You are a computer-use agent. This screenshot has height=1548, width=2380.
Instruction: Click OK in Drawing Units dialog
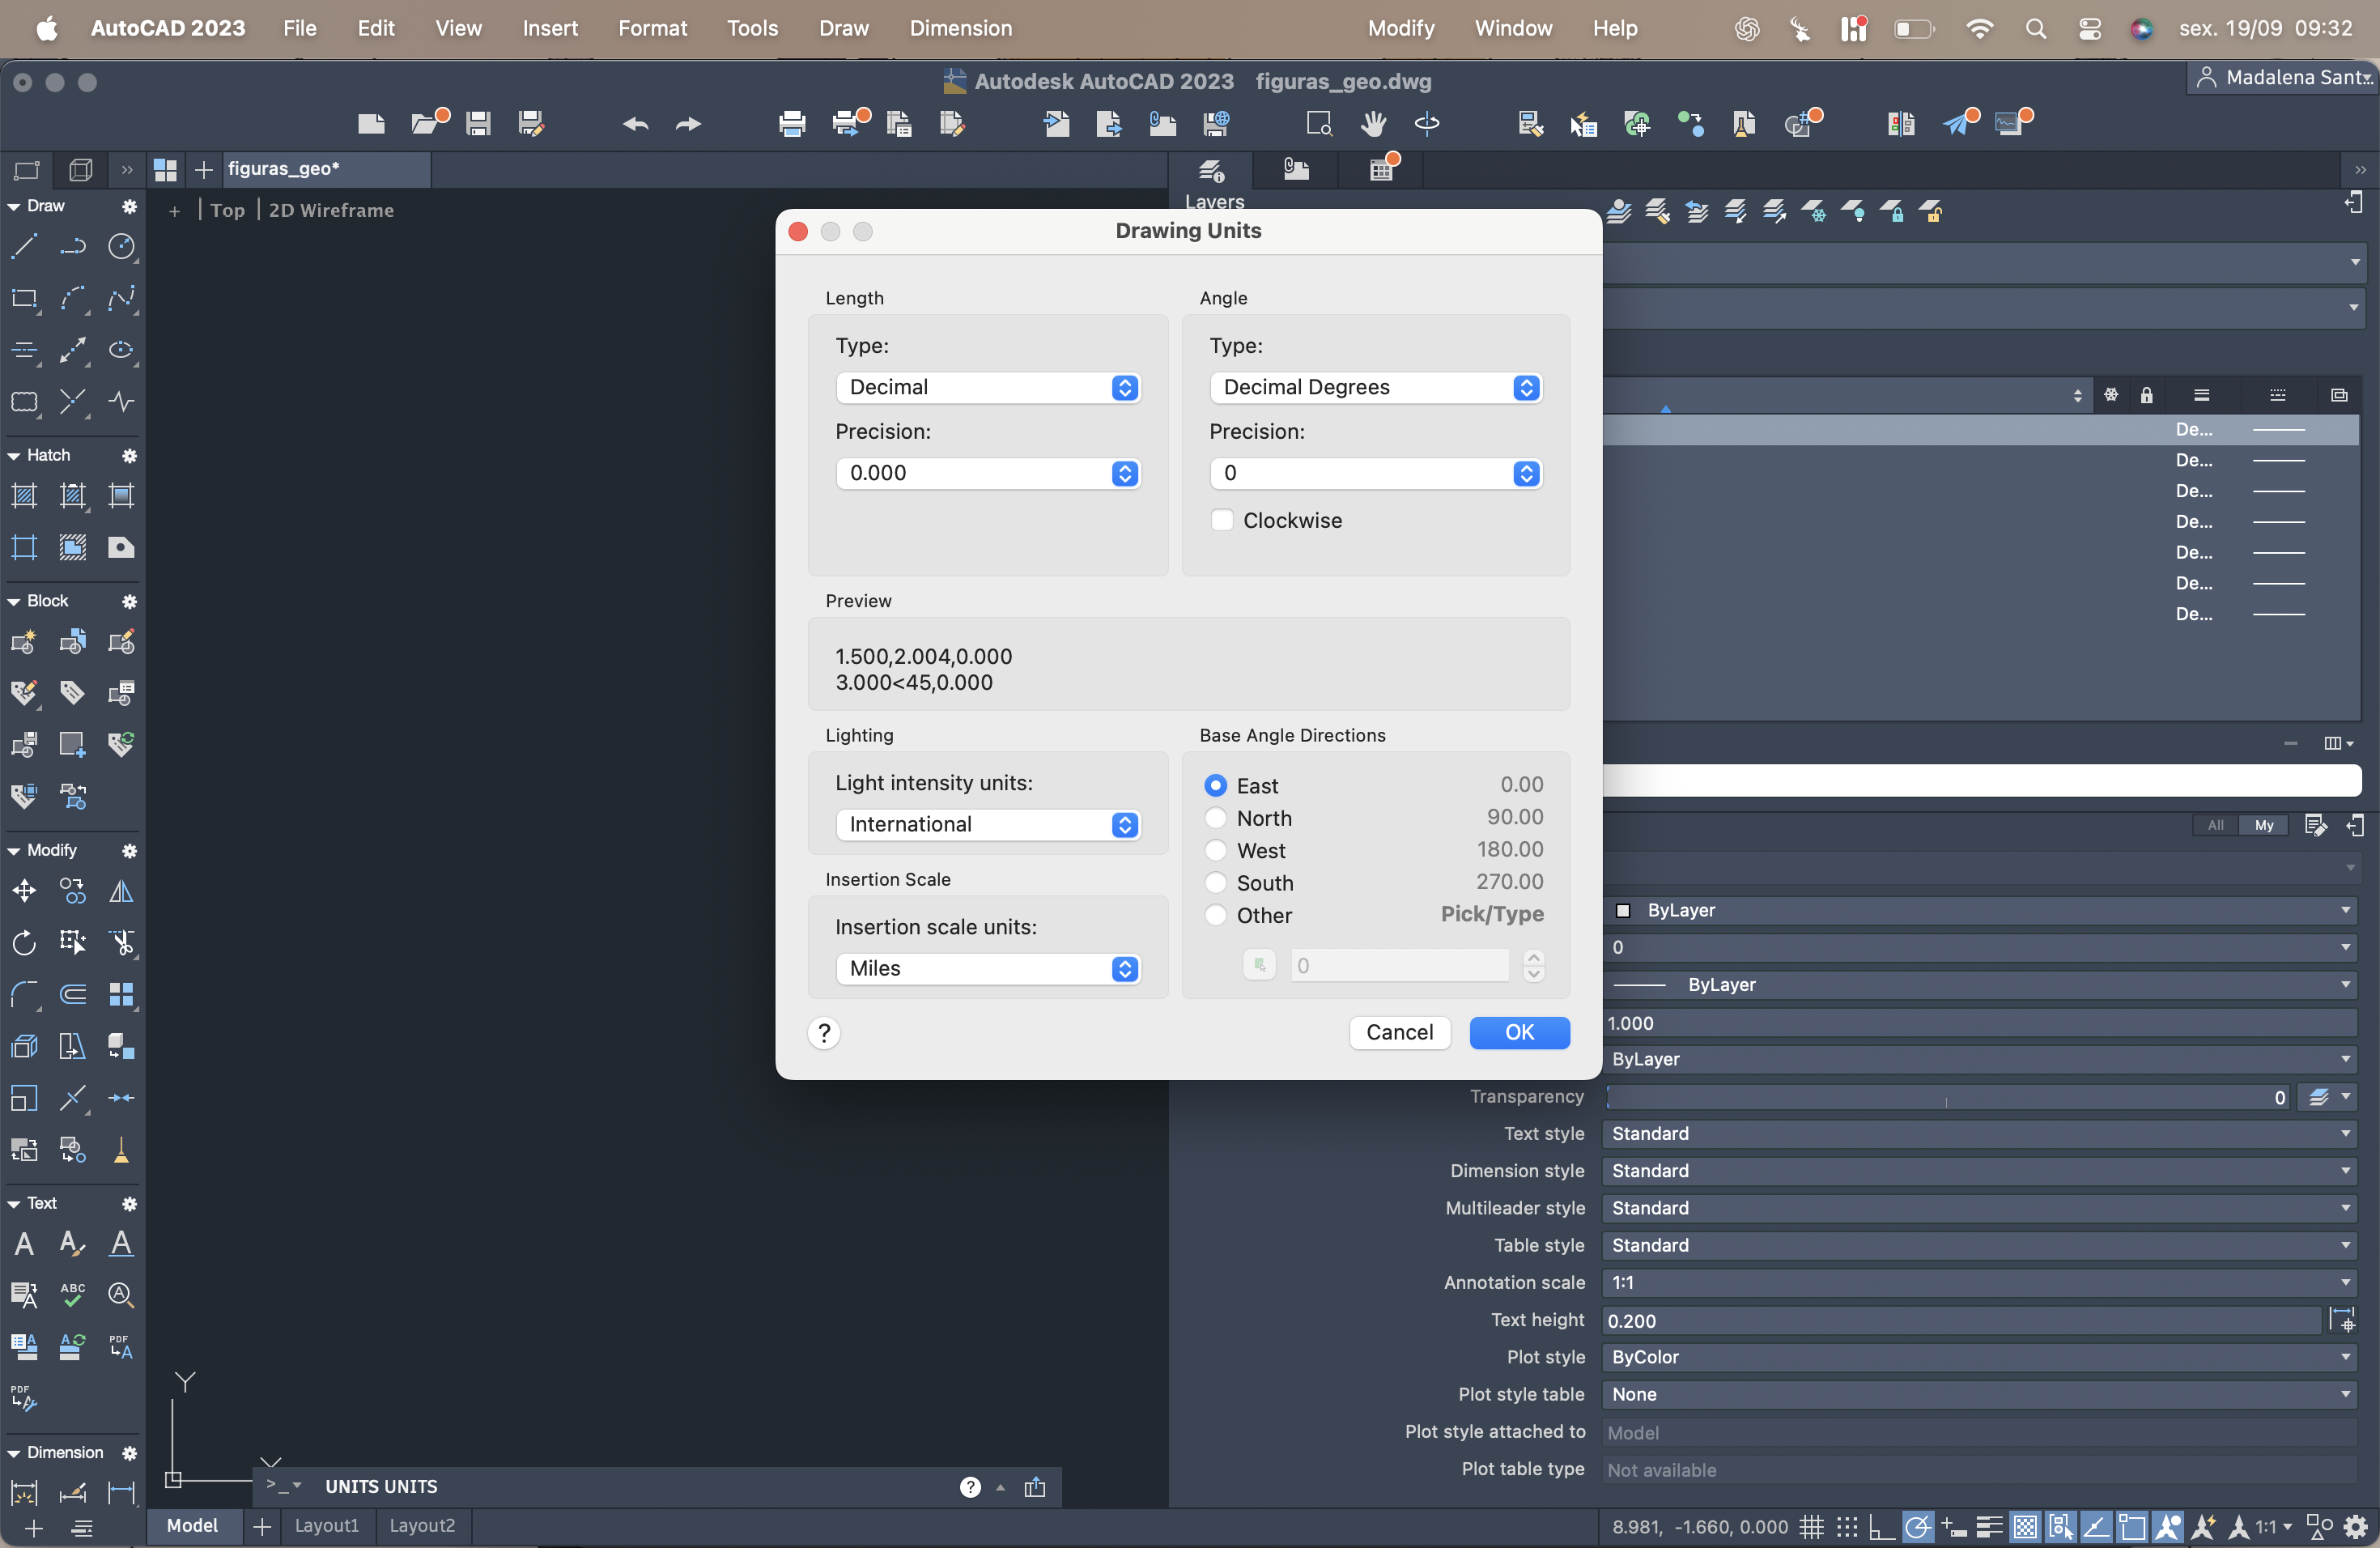click(1519, 1032)
